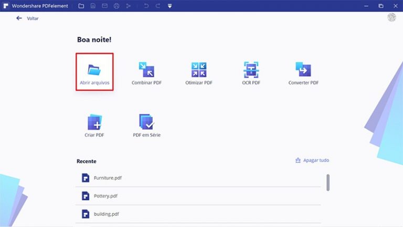Close the PDFelement window

coord(396,6)
